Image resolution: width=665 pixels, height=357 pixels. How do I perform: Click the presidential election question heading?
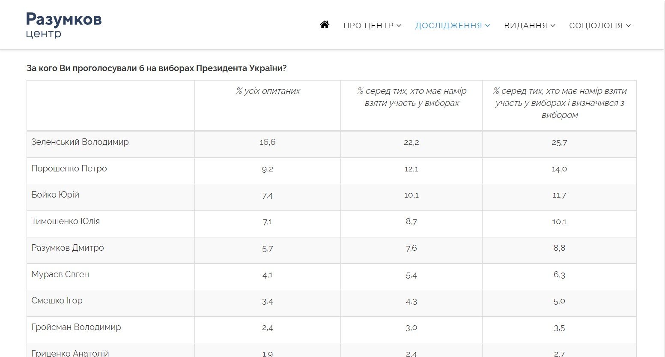156,69
